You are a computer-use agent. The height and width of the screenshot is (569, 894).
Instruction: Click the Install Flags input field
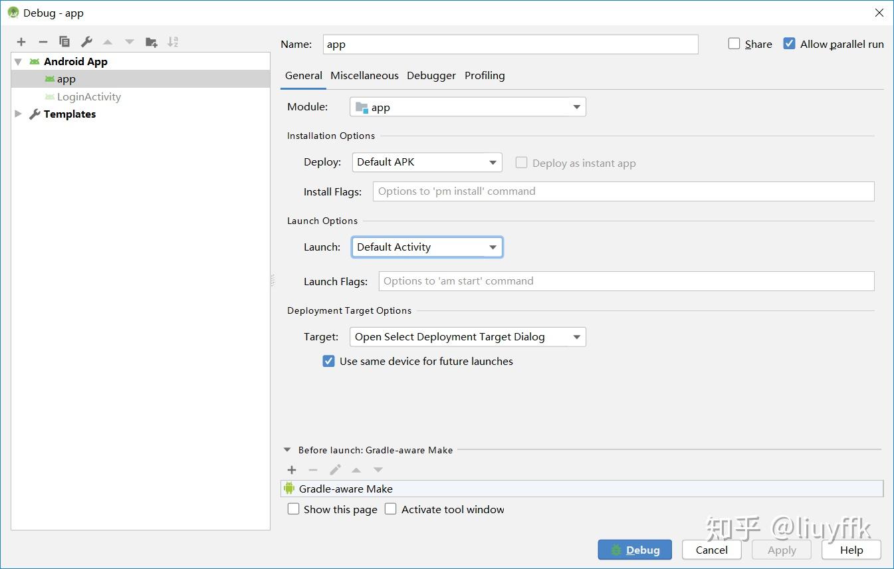[623, 191]
